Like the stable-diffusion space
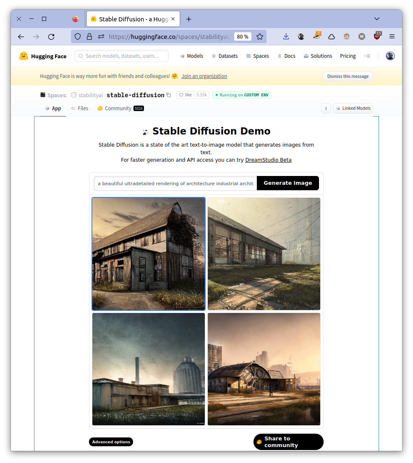This screenshot has width=413, height=463. pyautogui.click(x=185, y=95)
